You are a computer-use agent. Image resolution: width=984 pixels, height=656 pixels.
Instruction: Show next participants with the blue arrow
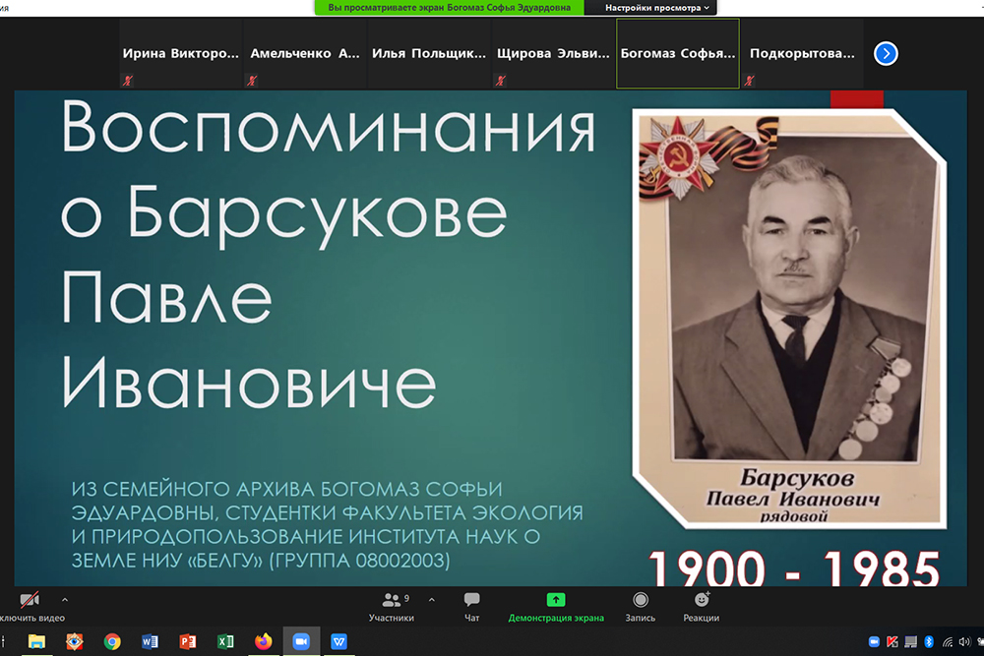[x=886, y=54]
